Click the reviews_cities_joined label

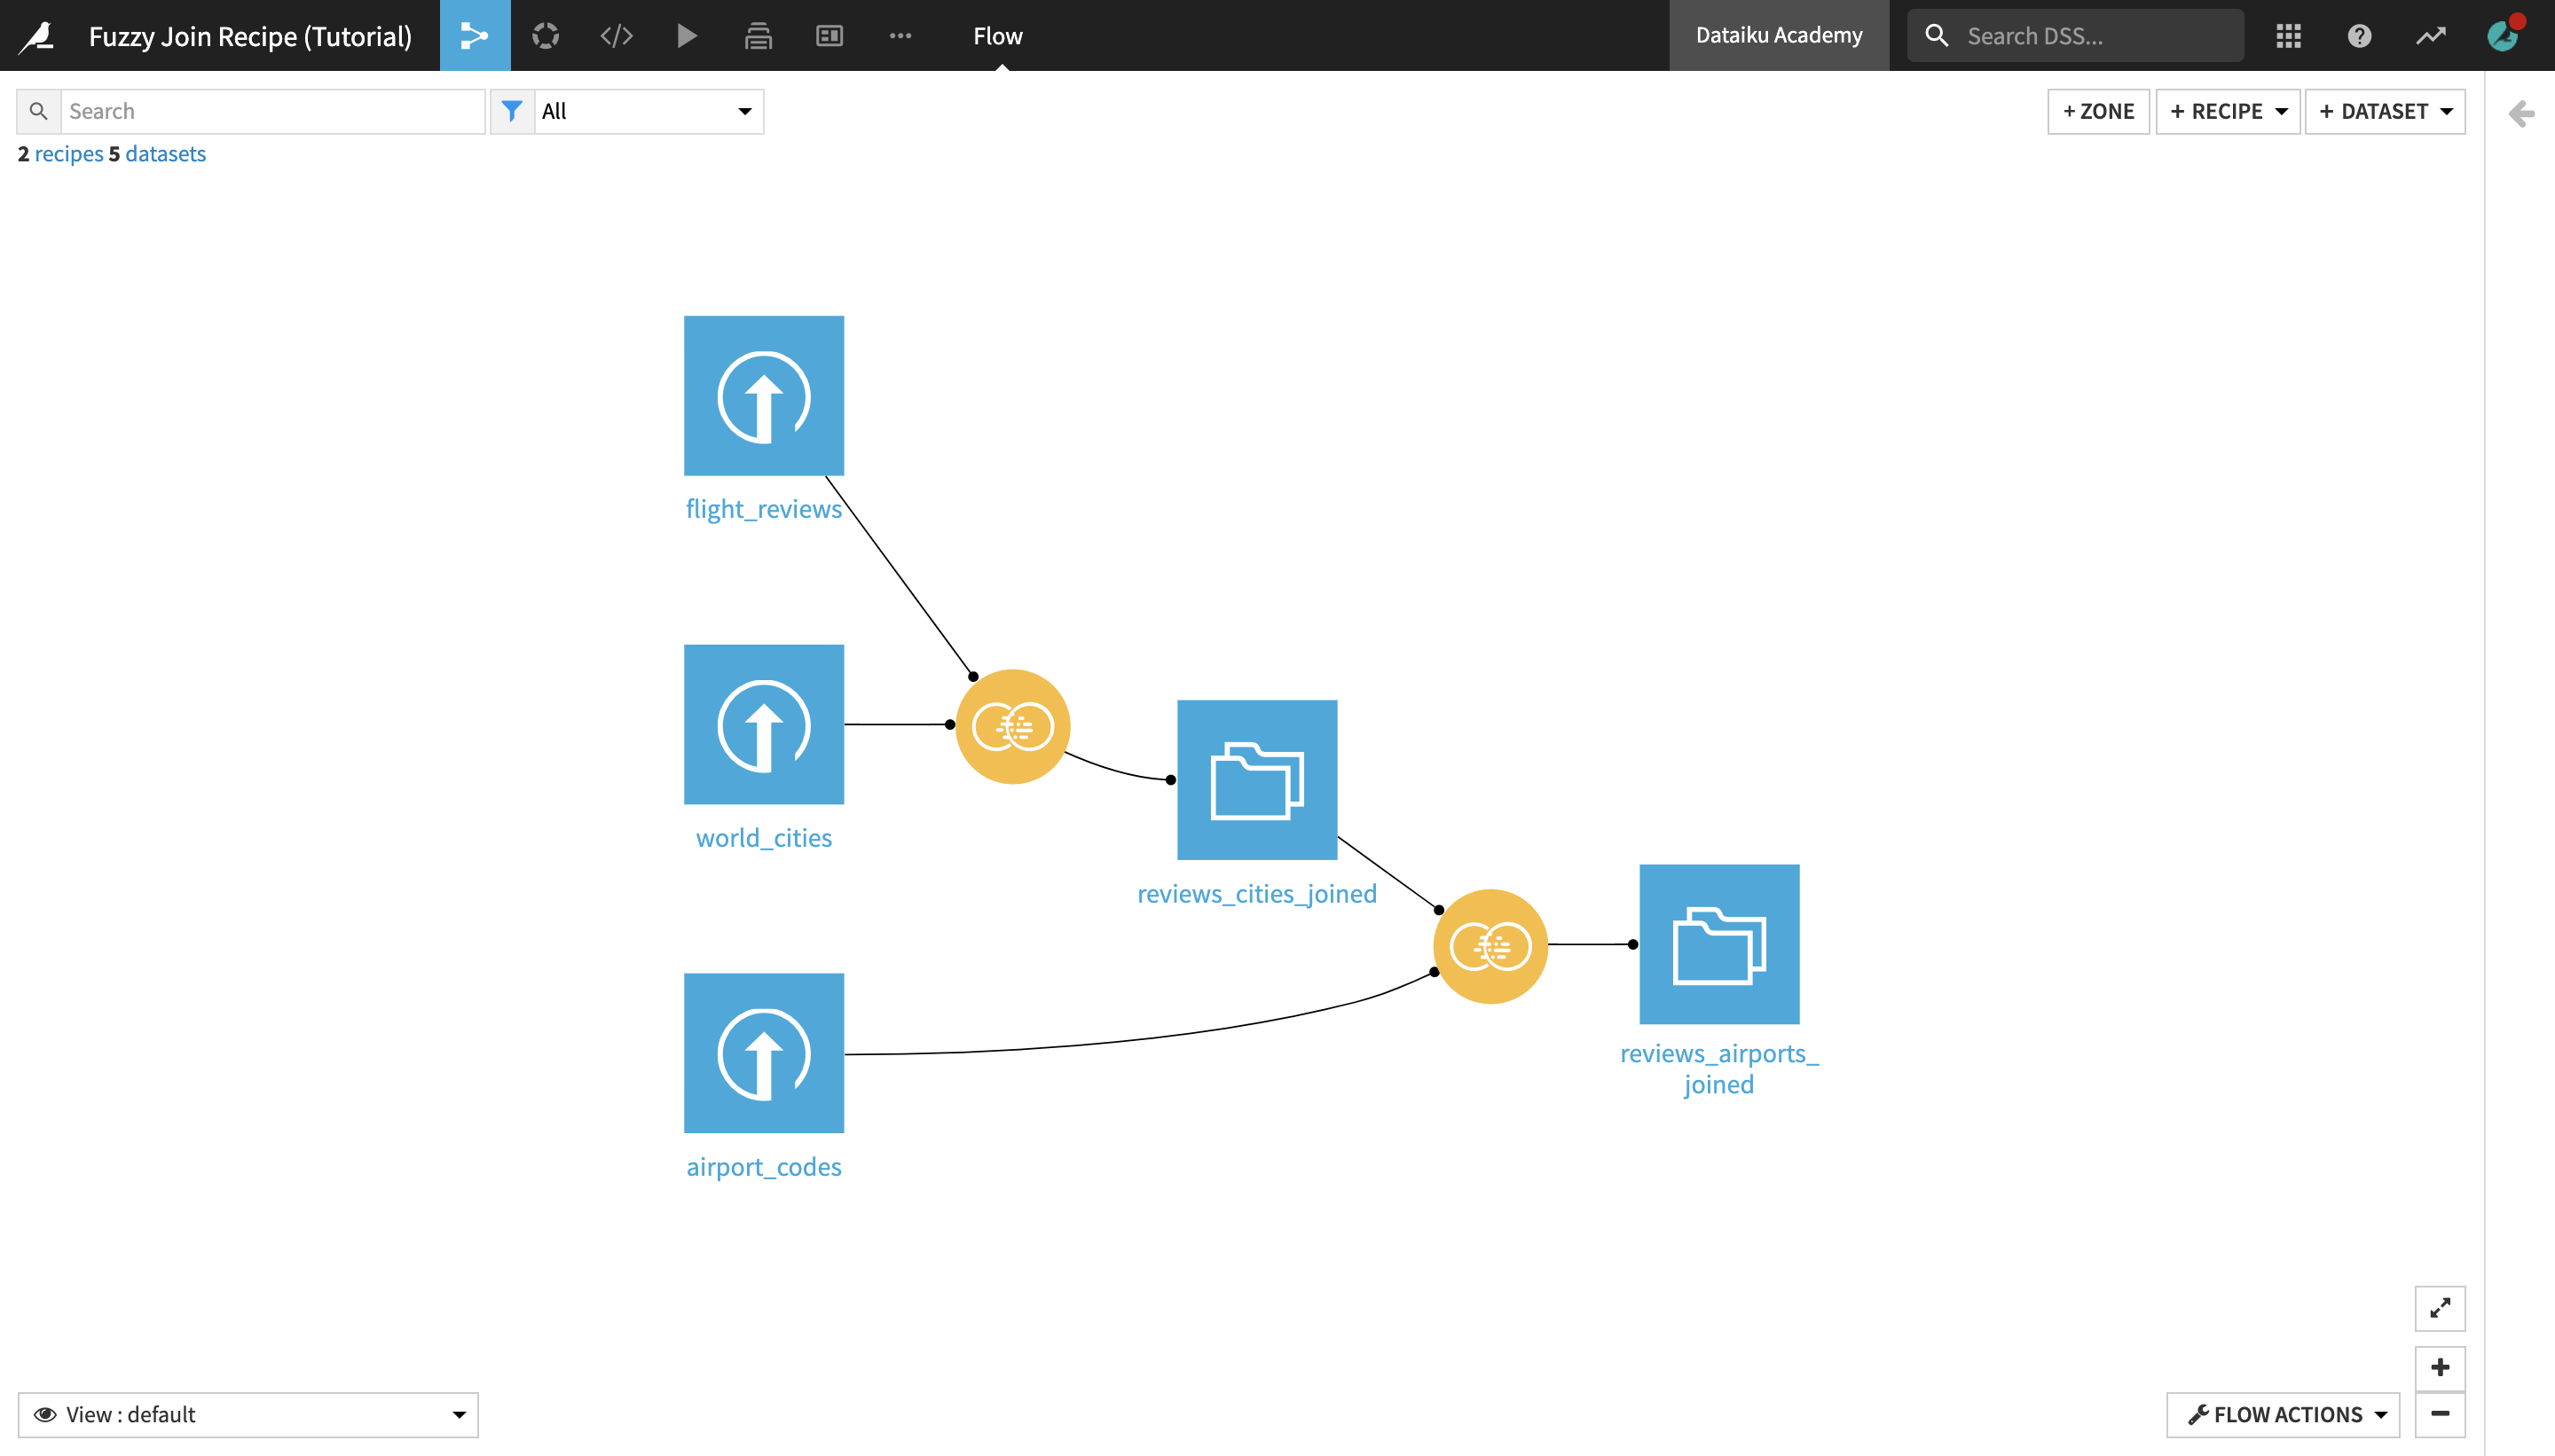(1257, 894)
